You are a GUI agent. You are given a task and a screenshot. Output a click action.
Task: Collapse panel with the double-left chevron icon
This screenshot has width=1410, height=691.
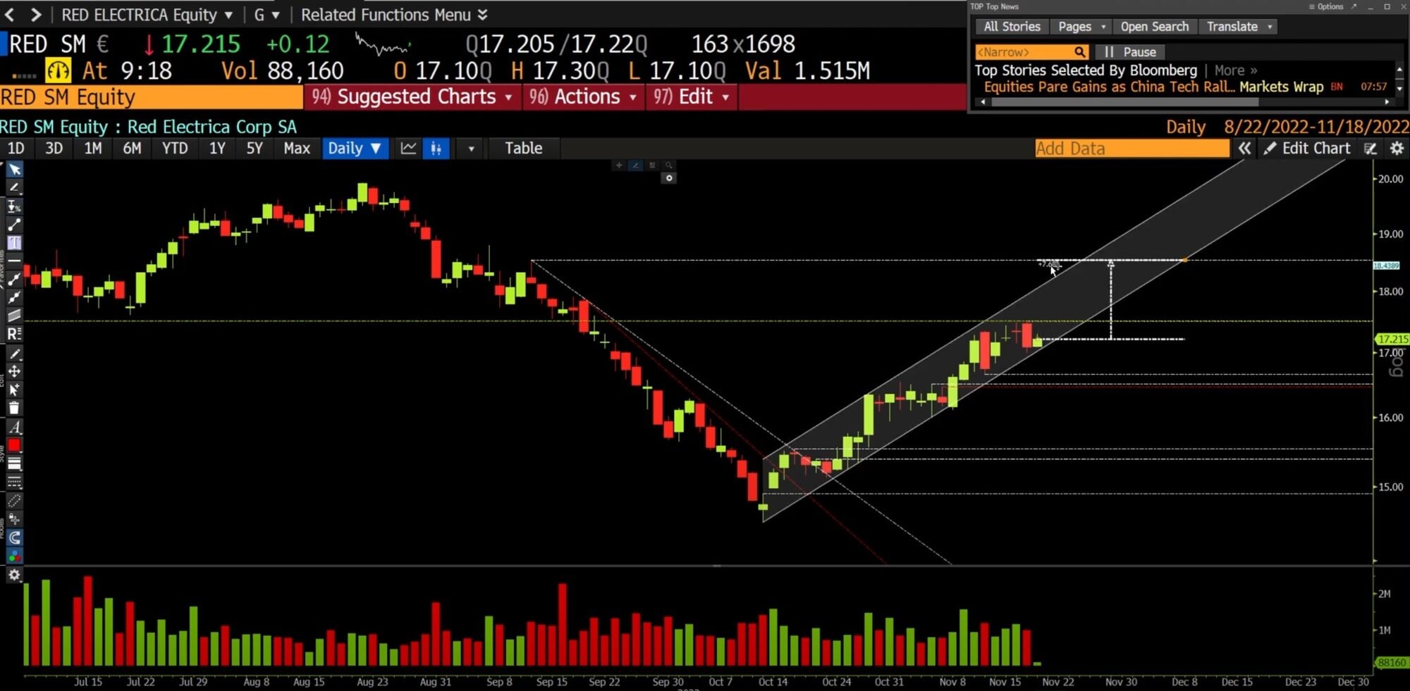1244,149
